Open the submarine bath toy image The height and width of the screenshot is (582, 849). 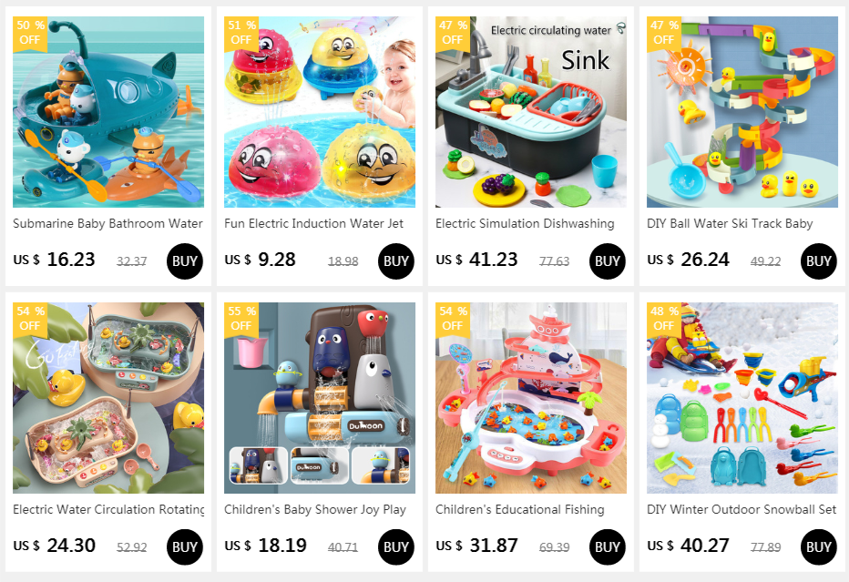pyautogui.click(x=108, y=111)
